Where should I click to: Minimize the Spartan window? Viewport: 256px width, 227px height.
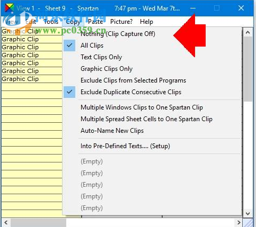point(193,8)
